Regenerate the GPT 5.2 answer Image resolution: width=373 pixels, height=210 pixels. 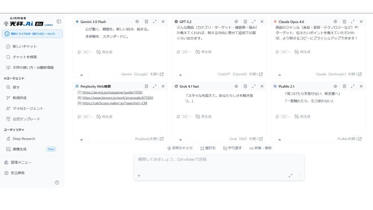203,52
